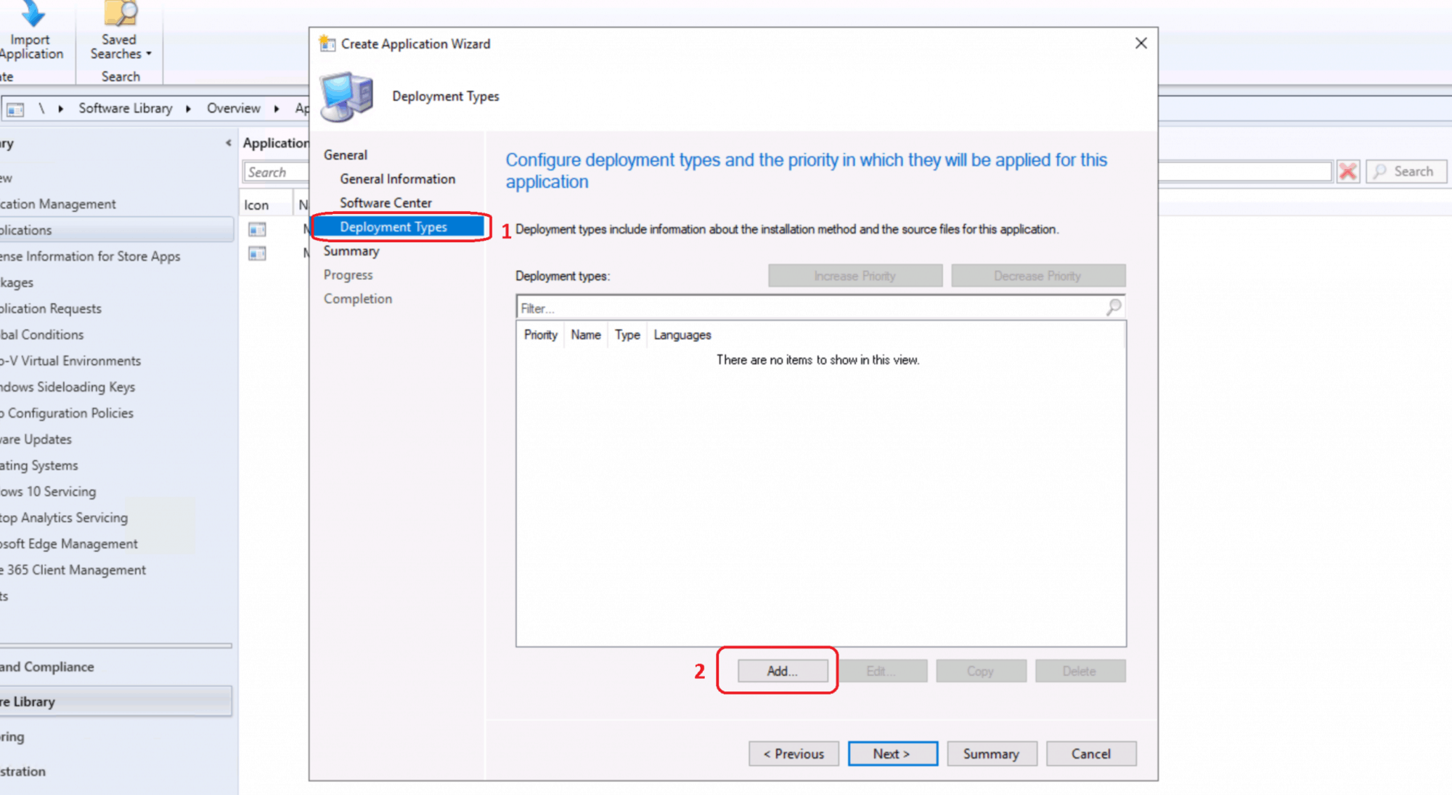Click the first application's icon in the list

pos(256,230)
